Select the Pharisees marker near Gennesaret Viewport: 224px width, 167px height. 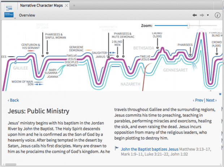tap(190, 54)
